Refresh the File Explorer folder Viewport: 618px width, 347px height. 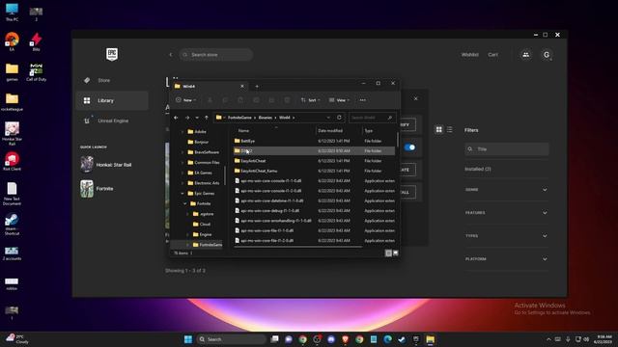pos(339,118)
